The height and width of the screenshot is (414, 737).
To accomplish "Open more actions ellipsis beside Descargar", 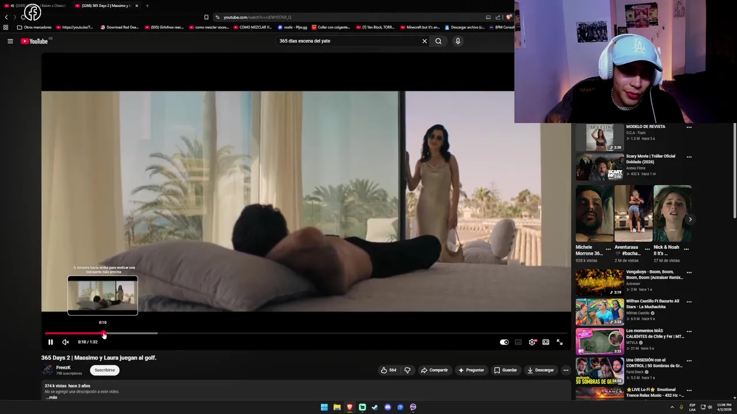I will (x=566, y=370).
